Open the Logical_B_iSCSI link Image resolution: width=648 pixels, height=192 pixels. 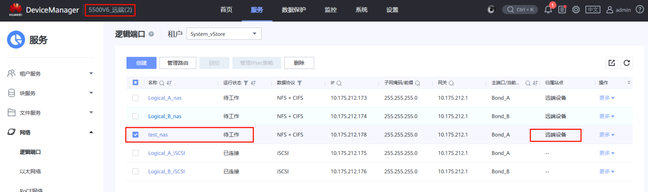(167, 171)
